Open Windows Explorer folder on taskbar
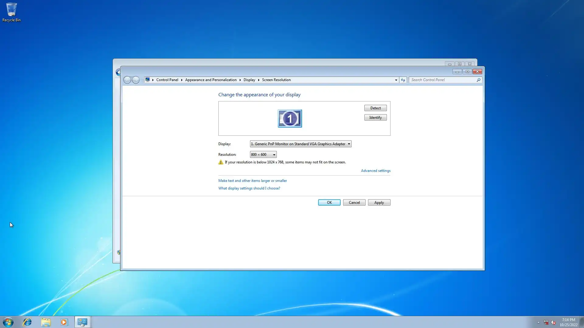 coord(46,322)
